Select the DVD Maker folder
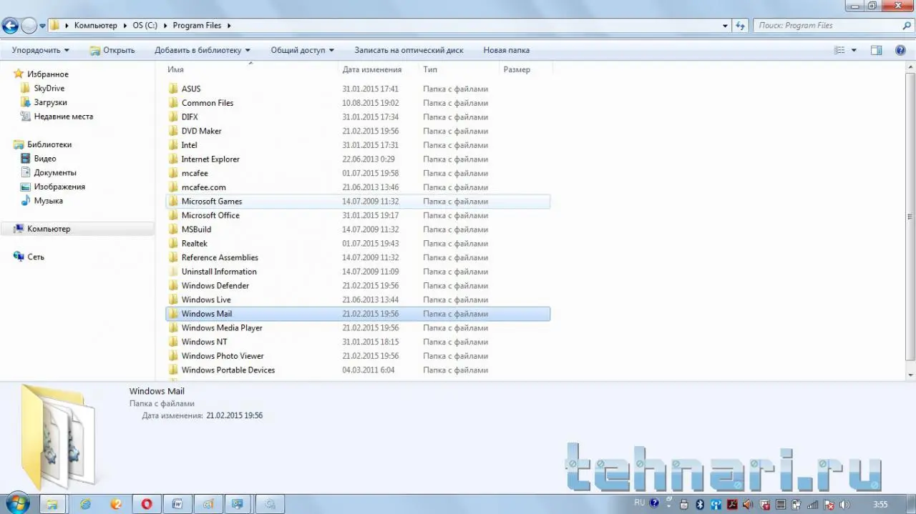The width and height of the screenshot is (916, 514). pos(201,131)
